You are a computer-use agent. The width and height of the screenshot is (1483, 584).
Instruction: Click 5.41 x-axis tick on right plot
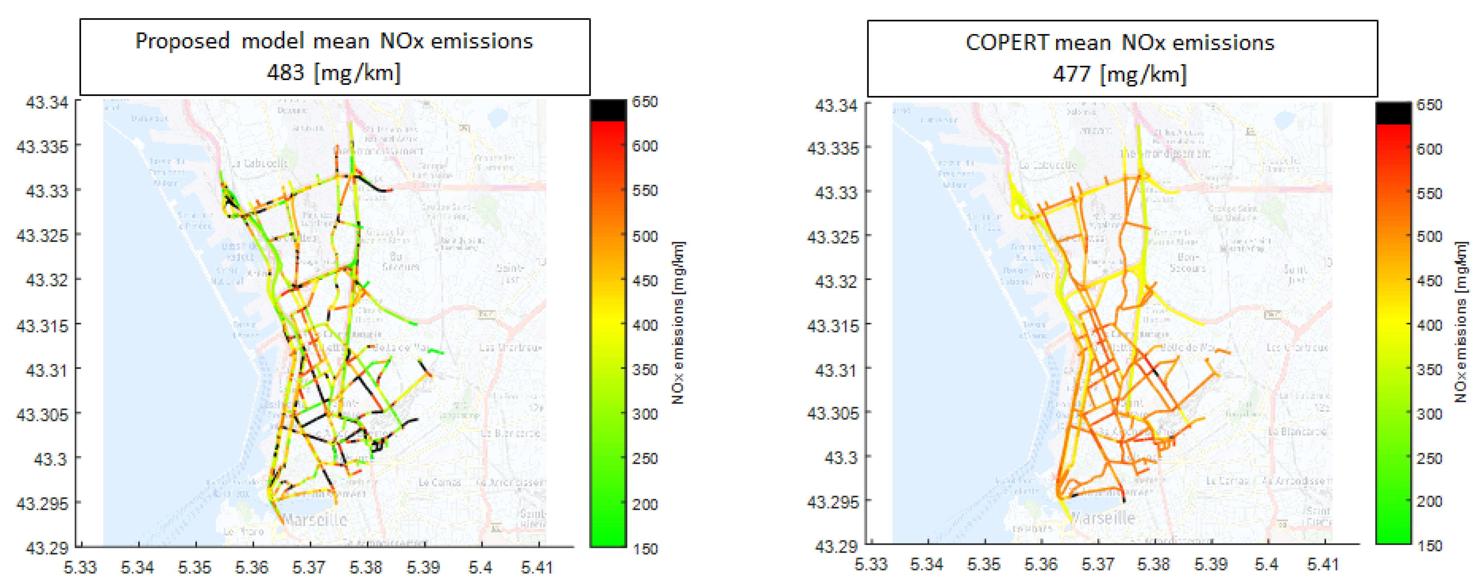1322,564
